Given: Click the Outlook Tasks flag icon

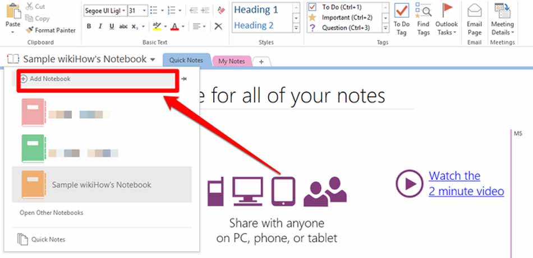Looking at the screenshot, I should 447,10.
